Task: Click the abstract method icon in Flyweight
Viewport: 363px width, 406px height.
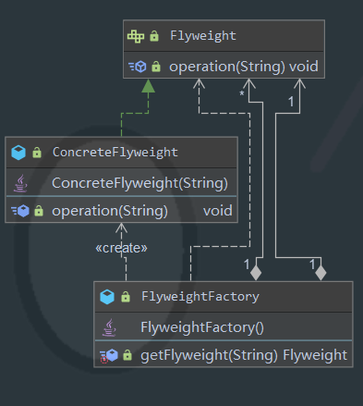Action: tap(138, 67)
